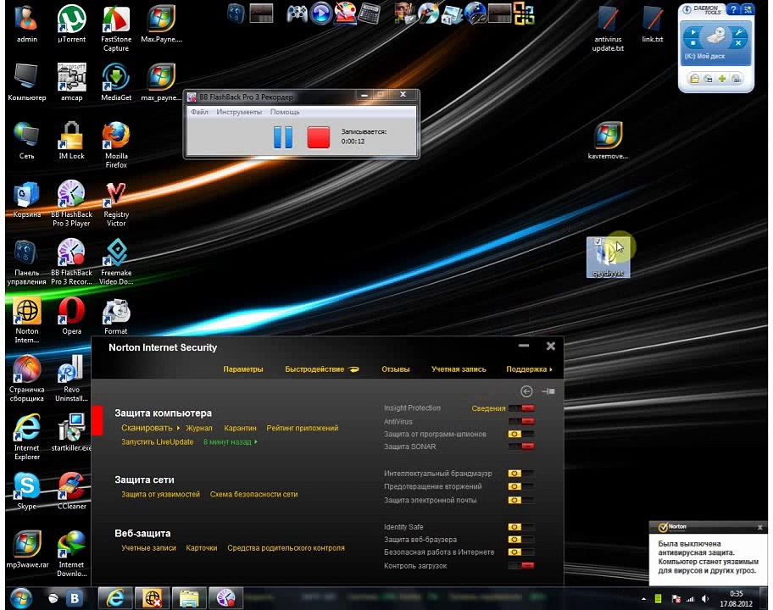Click Запустить LiveUpdate in Norton
This screenshot has height=610, width=773.
158,442
